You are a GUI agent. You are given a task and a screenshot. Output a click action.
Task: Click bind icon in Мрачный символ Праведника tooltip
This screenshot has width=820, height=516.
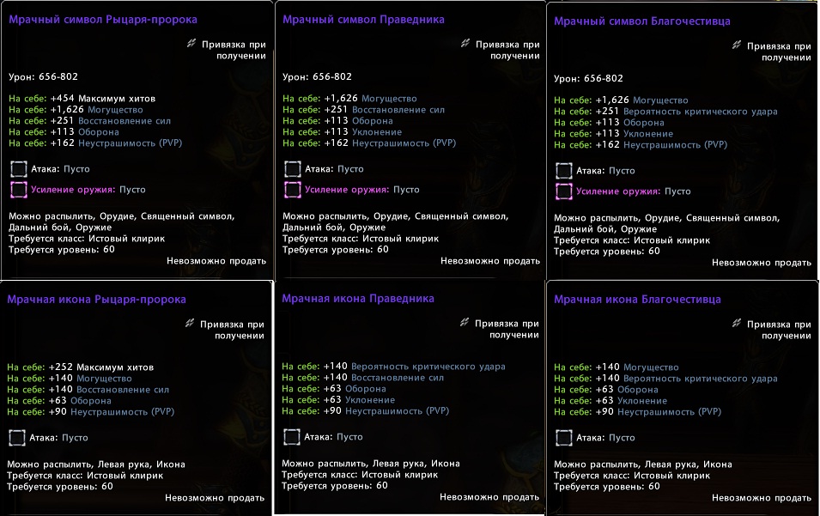coord(465,44)
